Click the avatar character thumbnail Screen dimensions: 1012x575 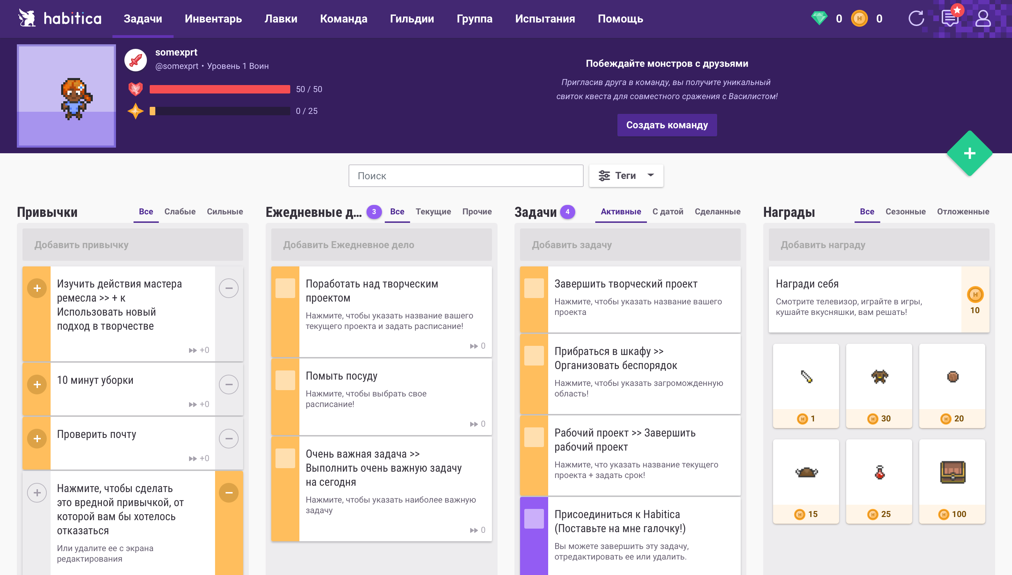click(x=66, y=96)
